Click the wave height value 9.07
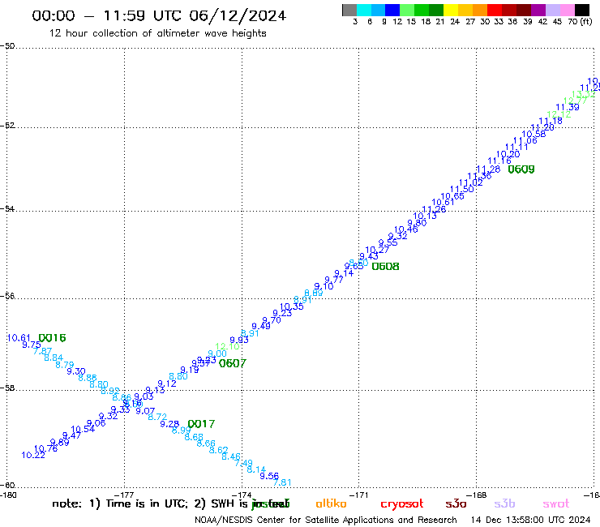The image size is (600, 527). click(145, 411)
